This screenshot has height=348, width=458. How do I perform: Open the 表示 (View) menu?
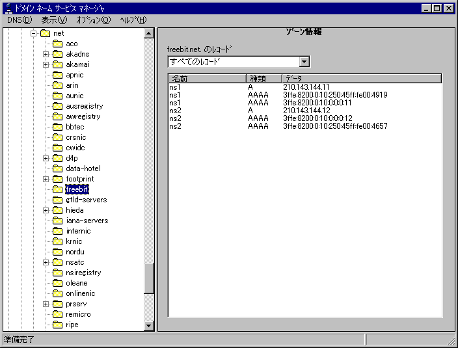(54, 20)
